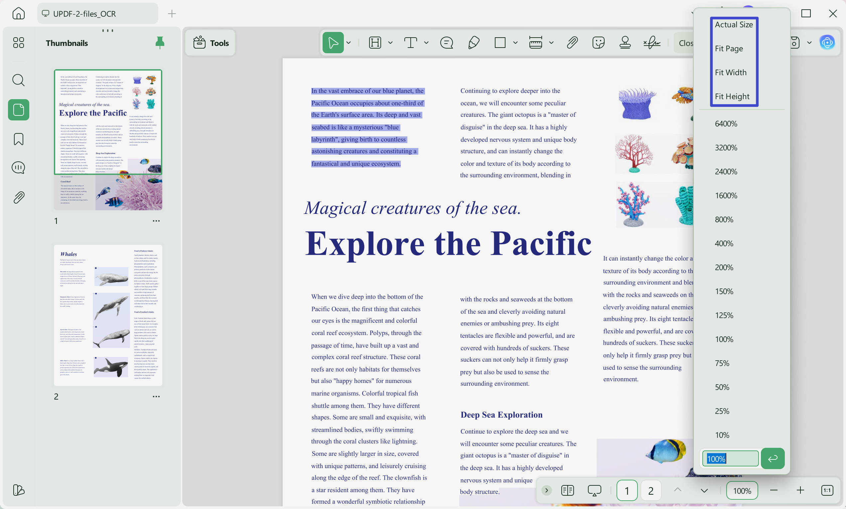The width and height of the screenshot is (846, 509).
Task: Open page 2 Whales thumbnail
Action: click(x=108, y=315)
